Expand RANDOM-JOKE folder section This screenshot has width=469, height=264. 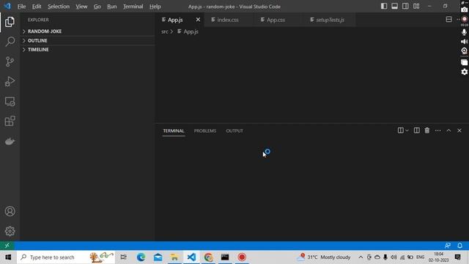(x=87, y=31)
